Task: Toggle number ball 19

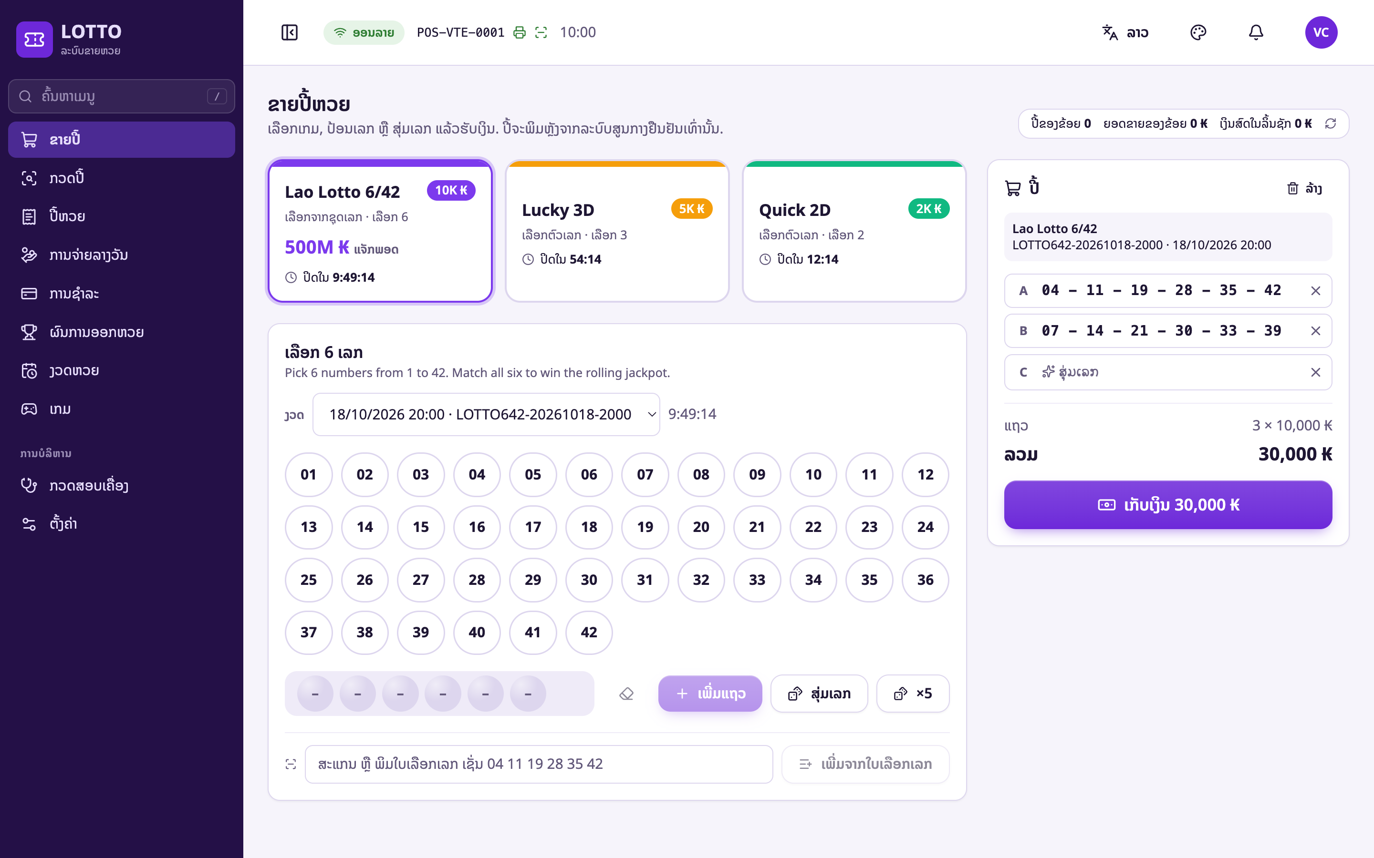Action: 645,527
